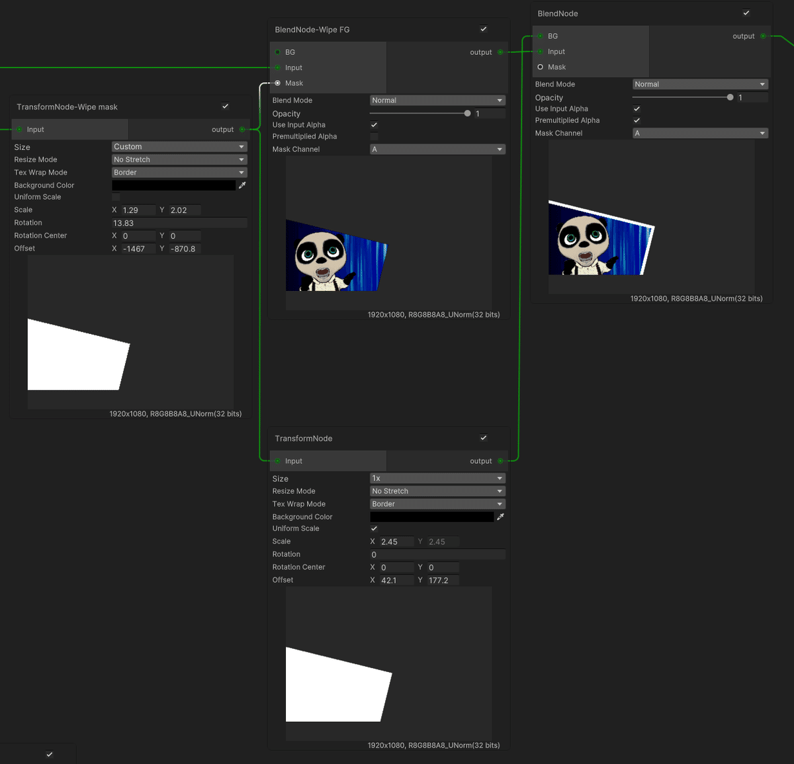Click Opacity value field in BlendNode
The width and height of the screenshot is (794, 764).
click(x=752, y=97)
